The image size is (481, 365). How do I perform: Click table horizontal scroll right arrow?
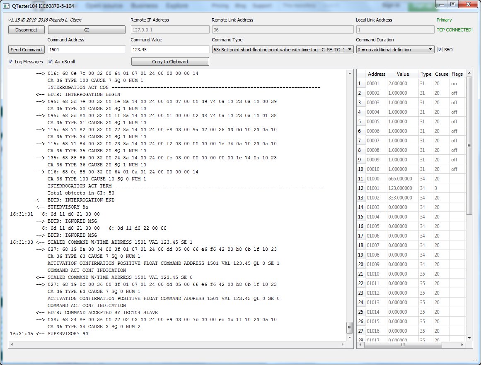tap(462, 345)
